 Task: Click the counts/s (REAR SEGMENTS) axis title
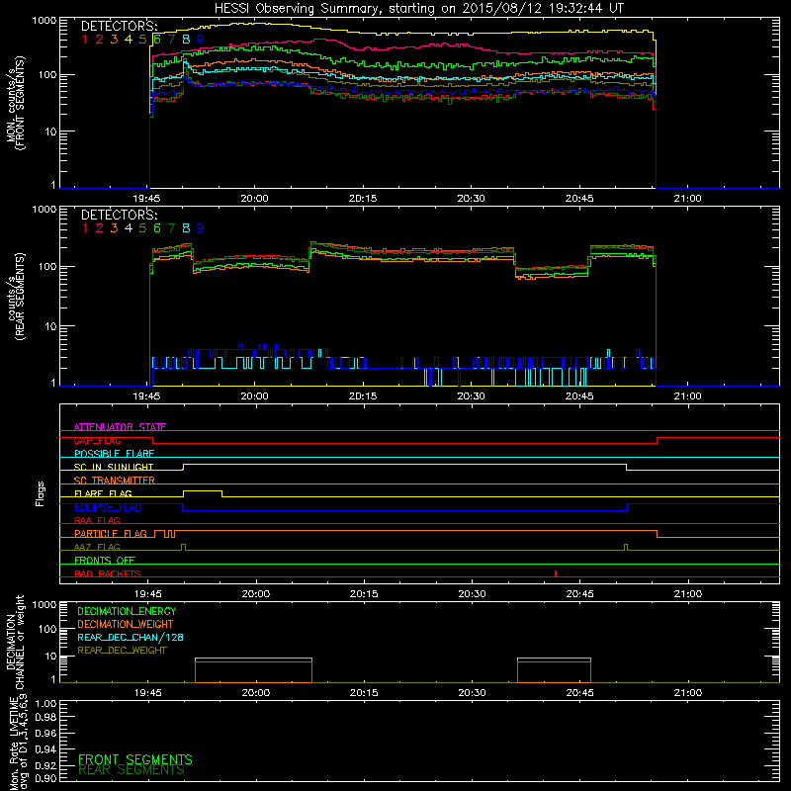click(x=16, y=296)
